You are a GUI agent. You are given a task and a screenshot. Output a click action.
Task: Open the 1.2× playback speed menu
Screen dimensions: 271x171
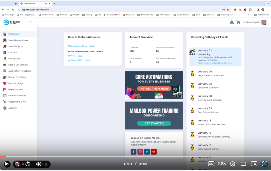tap(222, 164)
